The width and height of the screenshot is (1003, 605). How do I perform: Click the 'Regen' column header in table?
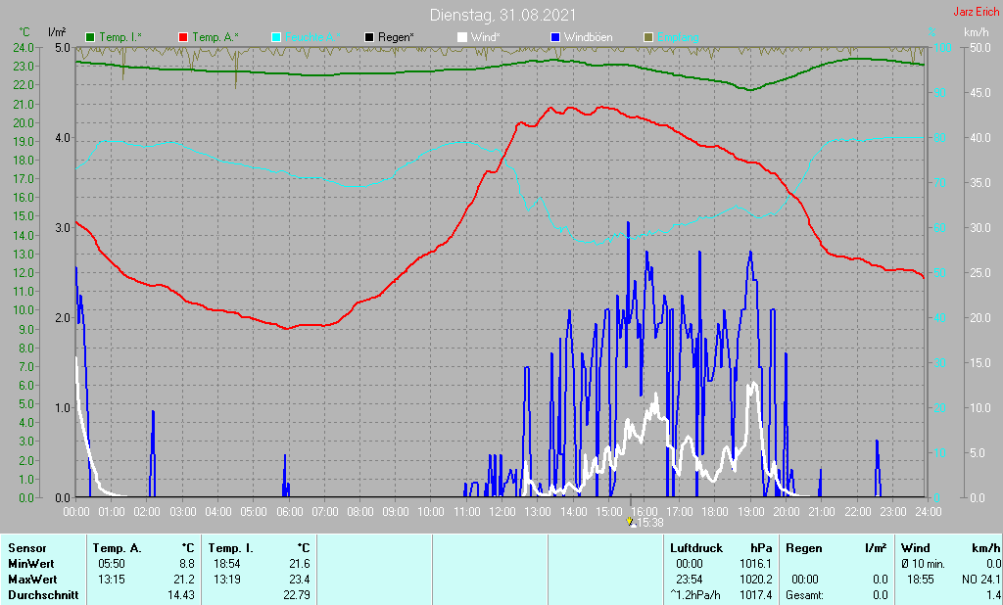point(804,549)
